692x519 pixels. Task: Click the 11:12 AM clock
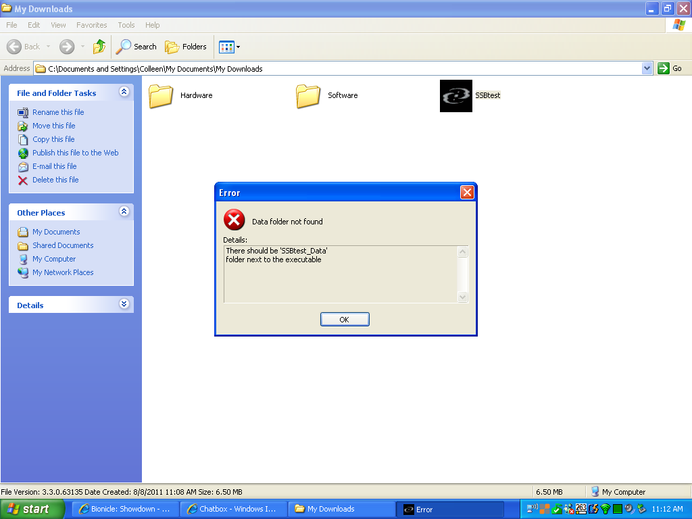click(x=667, y=509)
